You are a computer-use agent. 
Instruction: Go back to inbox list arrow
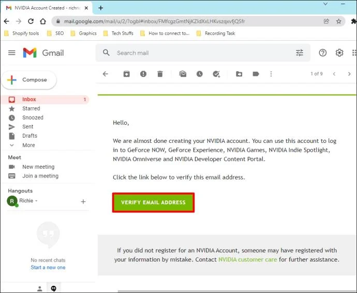tap(106, 74)
